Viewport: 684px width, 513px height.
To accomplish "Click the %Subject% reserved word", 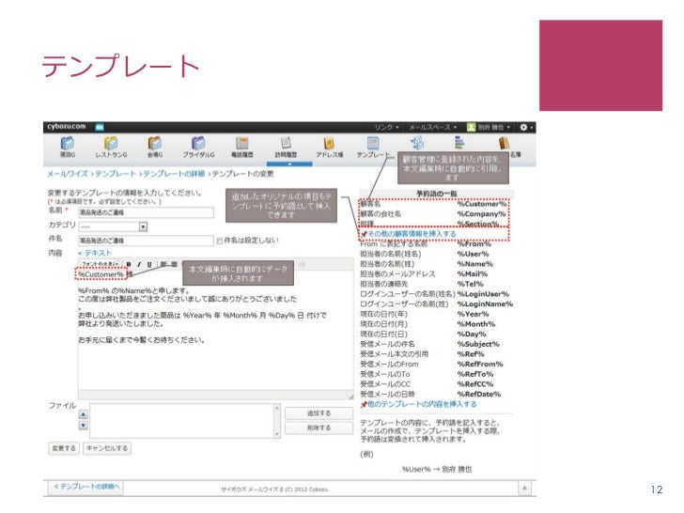I will click(x=478, y=344).
